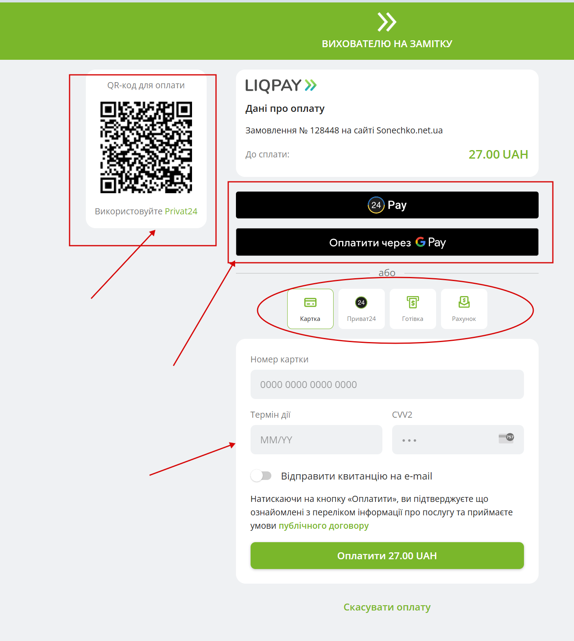Select the Картка payment tab
The width and height of the screenshot is (574, 641).
click(x=310, y=309)
